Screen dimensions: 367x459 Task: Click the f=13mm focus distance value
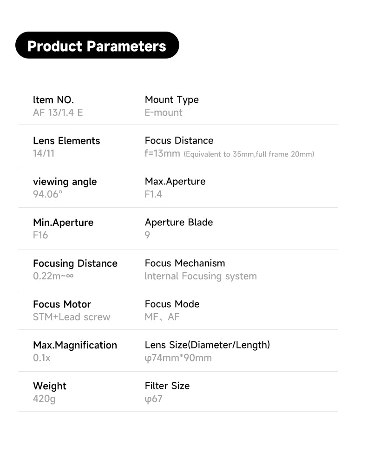[x=162, y=153]
